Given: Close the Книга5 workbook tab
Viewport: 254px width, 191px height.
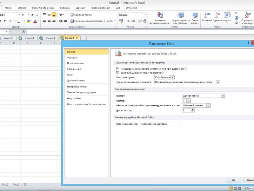Looking at the screenshot, I should click(x=77, y=38).
